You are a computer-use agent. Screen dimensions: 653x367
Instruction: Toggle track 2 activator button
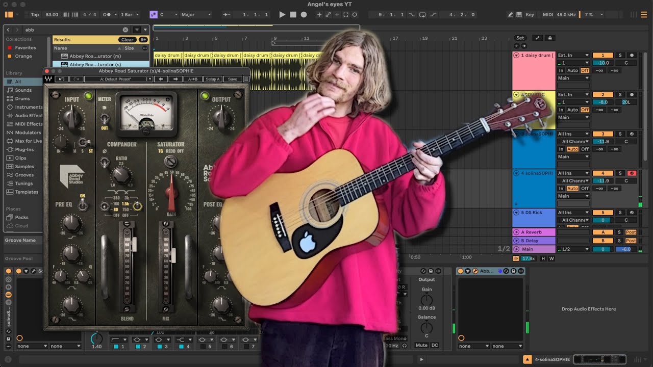pyautogui.click(x=602, y=94)
